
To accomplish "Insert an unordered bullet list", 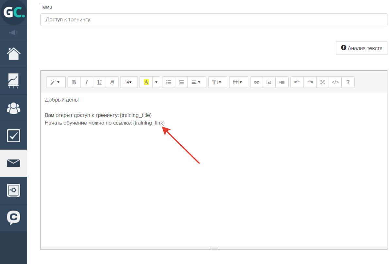I will (169, 82).
